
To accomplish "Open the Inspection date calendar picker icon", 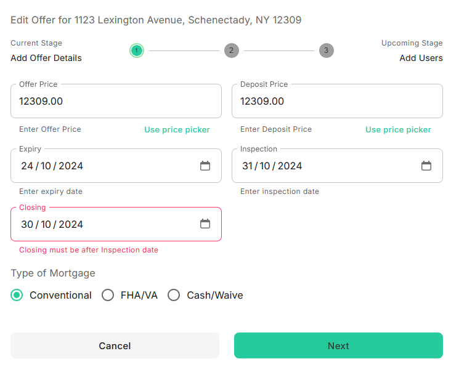I will tap(426, 166).
